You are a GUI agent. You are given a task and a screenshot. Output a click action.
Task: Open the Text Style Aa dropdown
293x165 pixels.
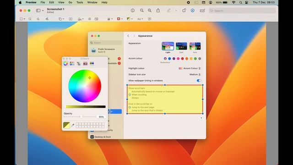pos(140,19)
